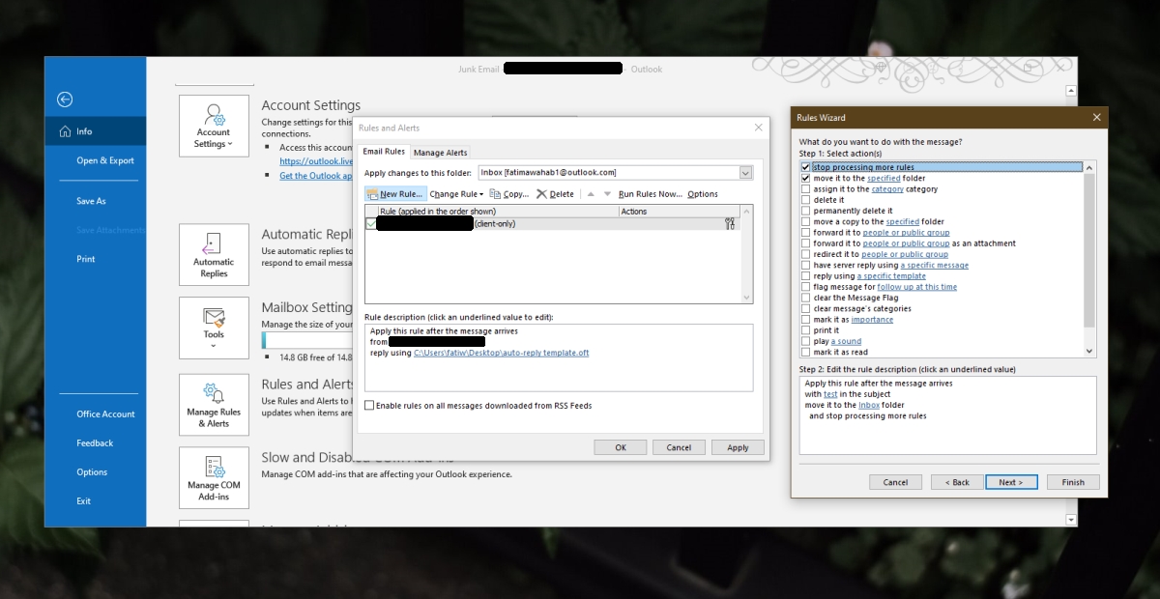
Task: Check move a copy to specified folder
Action: click(806, 221)
